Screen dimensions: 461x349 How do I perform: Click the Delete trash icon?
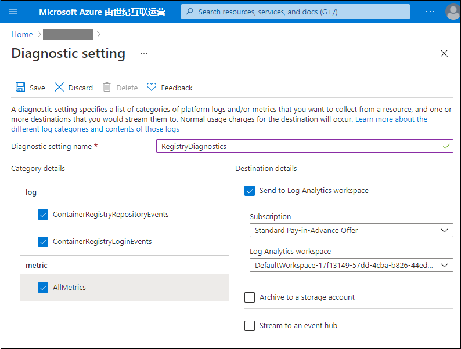[107, 88]
